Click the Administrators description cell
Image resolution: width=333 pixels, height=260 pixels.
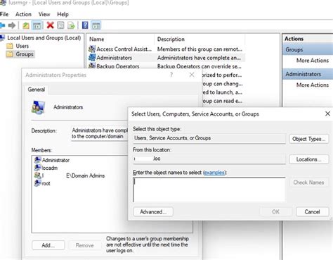(199, 58)
